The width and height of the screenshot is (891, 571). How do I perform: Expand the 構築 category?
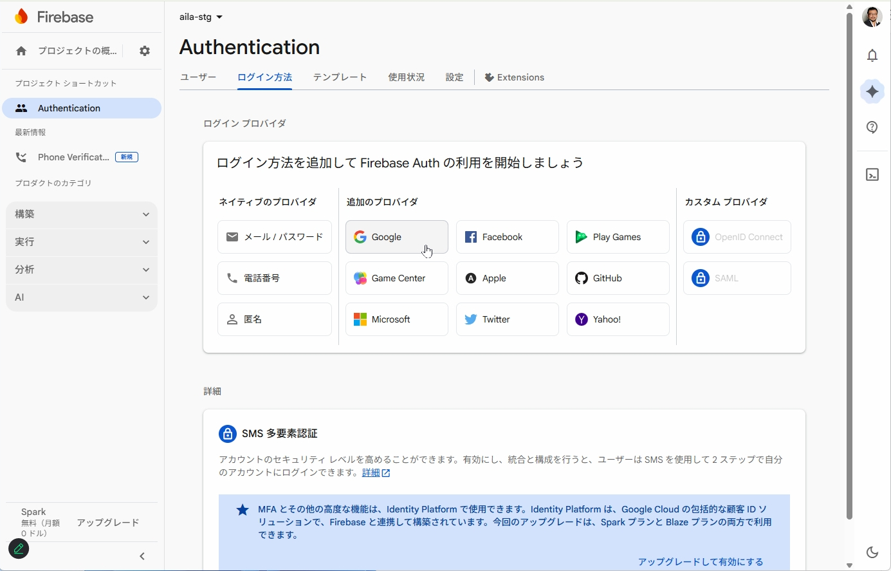[x=81, y=214]
